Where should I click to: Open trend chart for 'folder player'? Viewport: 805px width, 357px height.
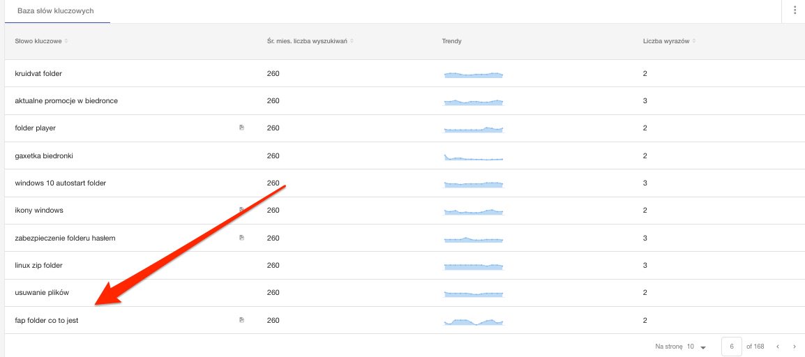point(474,129)
